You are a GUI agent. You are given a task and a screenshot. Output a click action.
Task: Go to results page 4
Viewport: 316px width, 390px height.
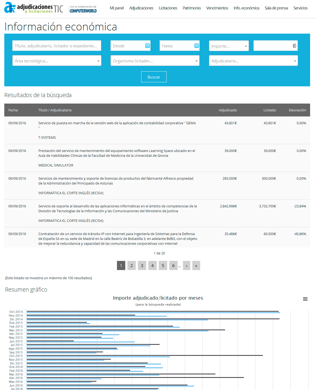click(x=152, y=265)
